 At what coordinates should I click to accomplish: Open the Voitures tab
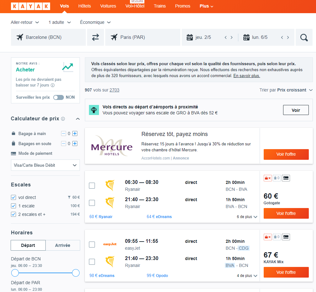pos(108,6)
